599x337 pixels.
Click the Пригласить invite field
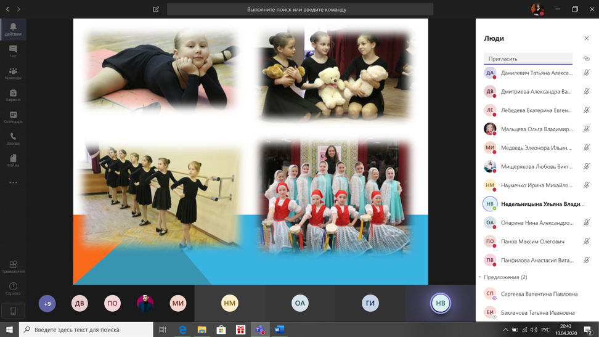[x=528, y=59]
